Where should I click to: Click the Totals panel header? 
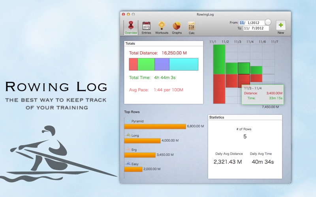[x=164, y=43]
